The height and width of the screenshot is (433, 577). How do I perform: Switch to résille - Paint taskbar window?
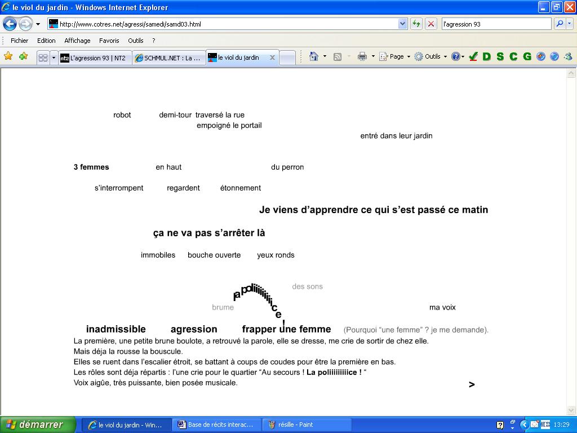307,425
